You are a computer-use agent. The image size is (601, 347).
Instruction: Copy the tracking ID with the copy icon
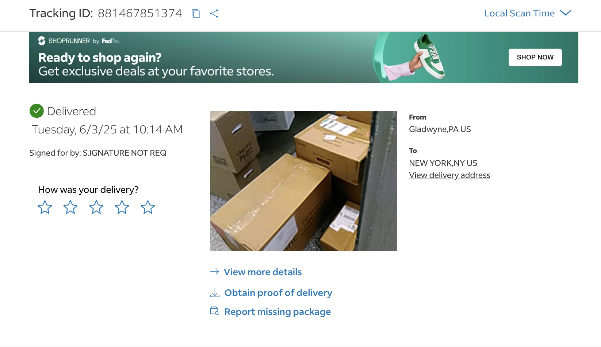196,13
